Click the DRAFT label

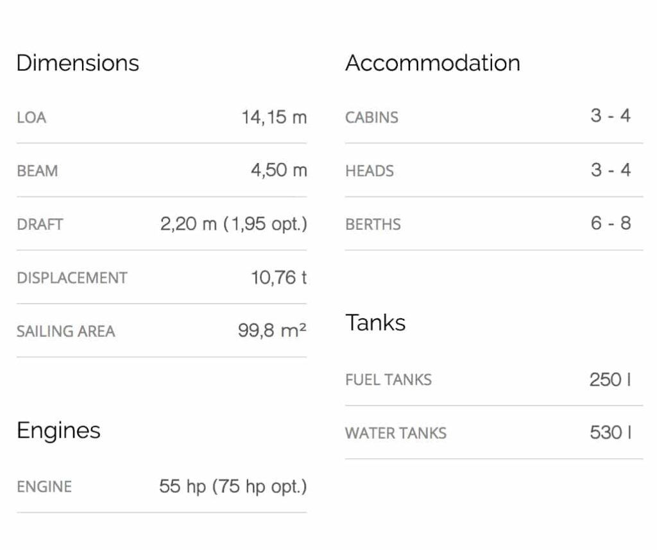tap(40, 225)
